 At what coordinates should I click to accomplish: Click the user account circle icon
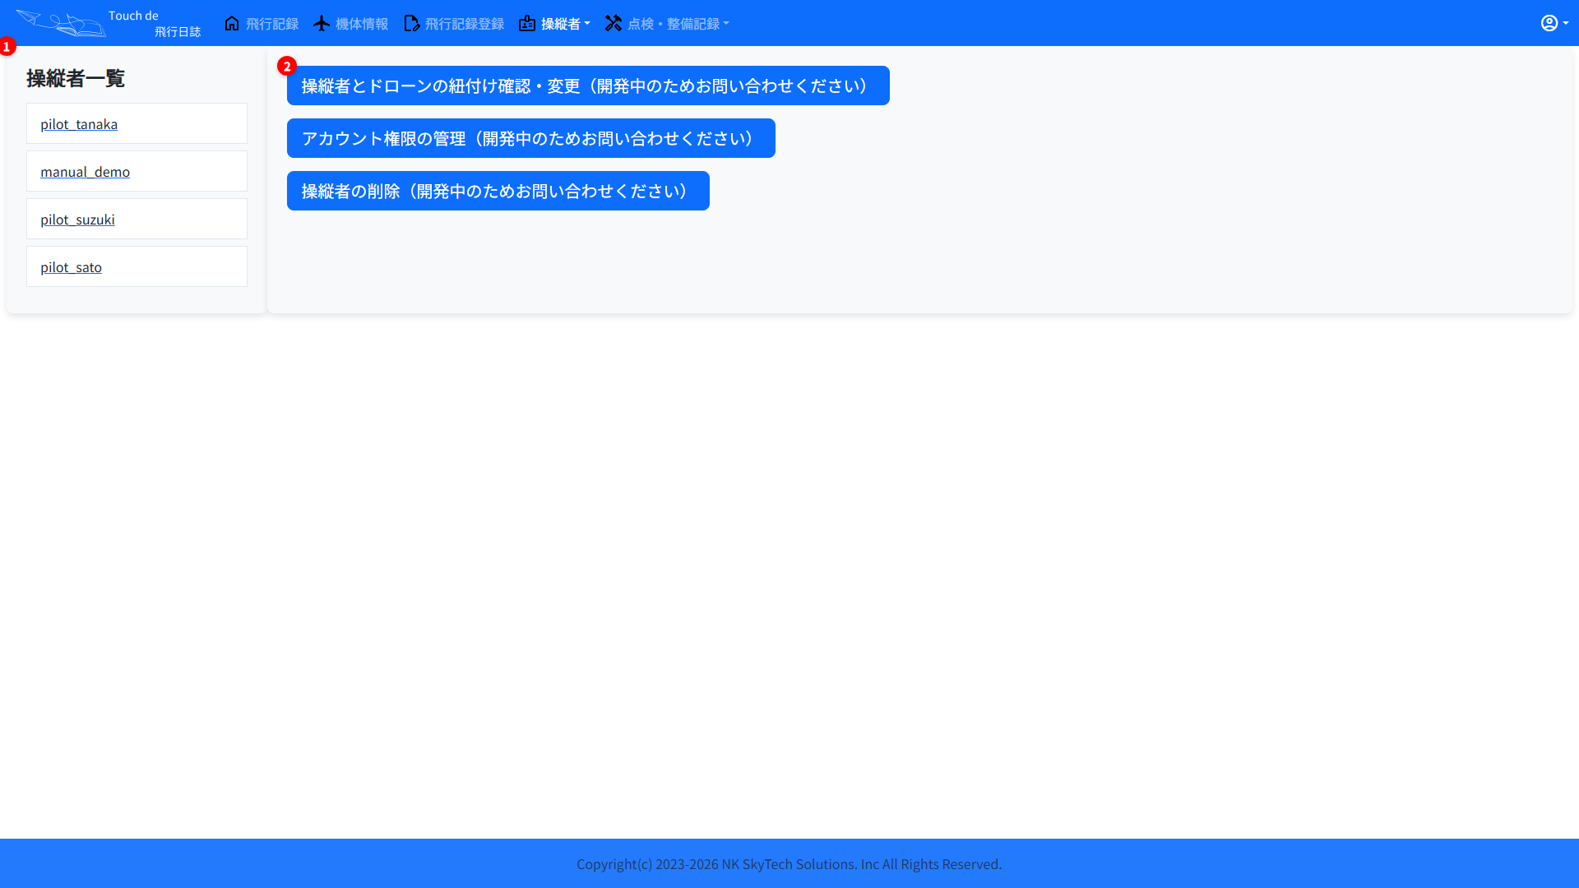pyautogui.click(x=1549, y=23)
